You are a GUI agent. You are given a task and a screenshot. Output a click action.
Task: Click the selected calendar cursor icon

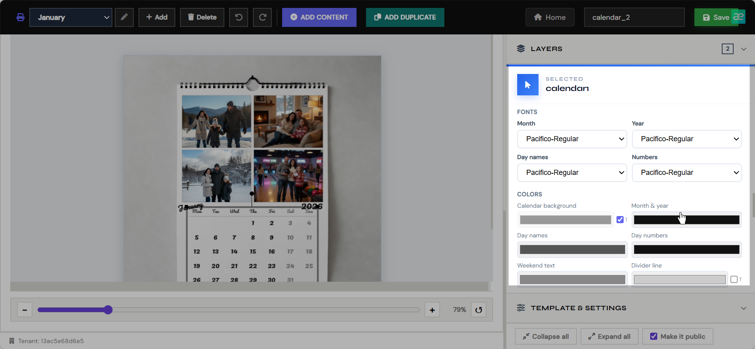pyautogui.click(x=528, y=85)
